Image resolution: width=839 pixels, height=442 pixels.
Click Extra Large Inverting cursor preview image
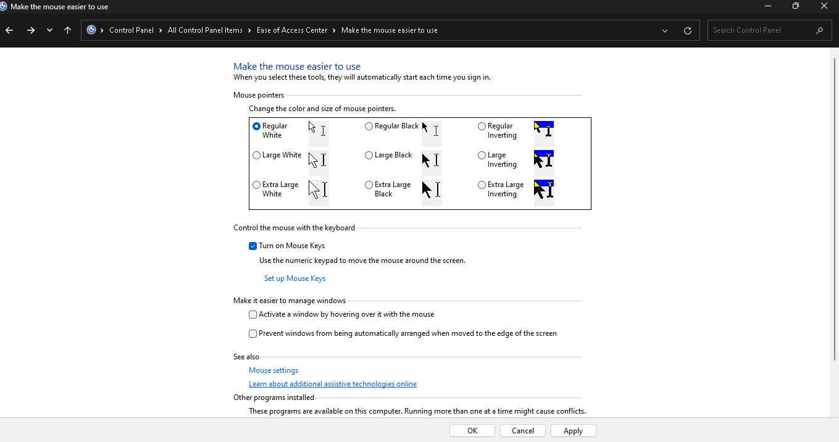[544, 191]
